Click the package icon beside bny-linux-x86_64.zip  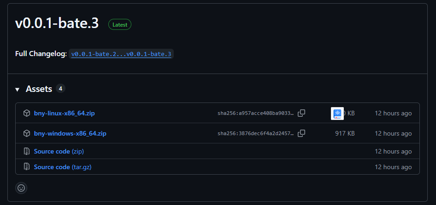(x=26, y=113)
